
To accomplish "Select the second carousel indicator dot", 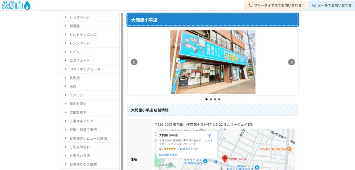I will click(211, 99).
